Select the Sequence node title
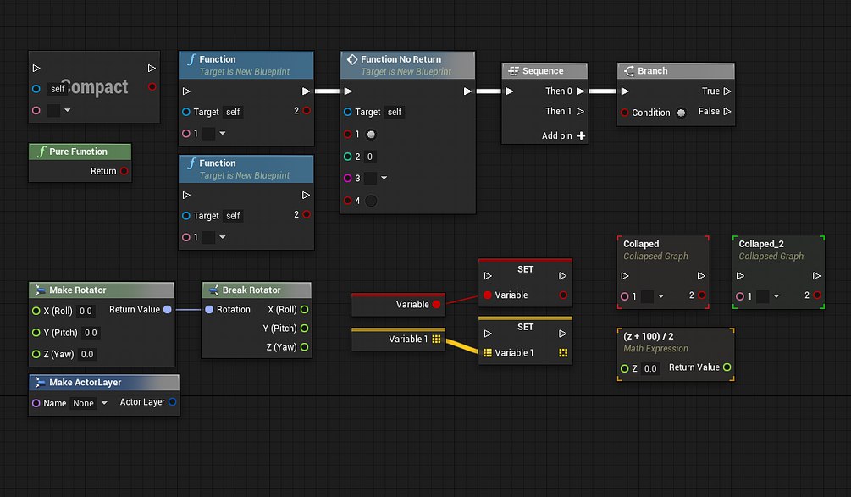Screen dimensions: 851x497 (x=543, y=71)
